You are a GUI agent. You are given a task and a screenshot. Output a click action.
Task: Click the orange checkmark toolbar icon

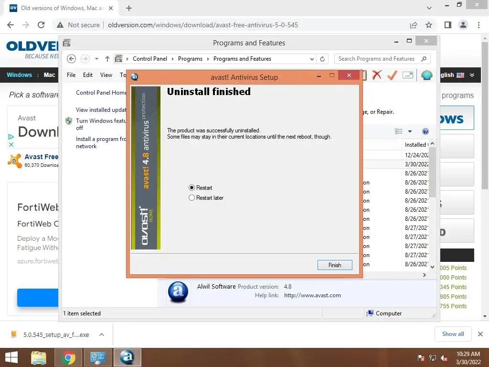(392, 75)
